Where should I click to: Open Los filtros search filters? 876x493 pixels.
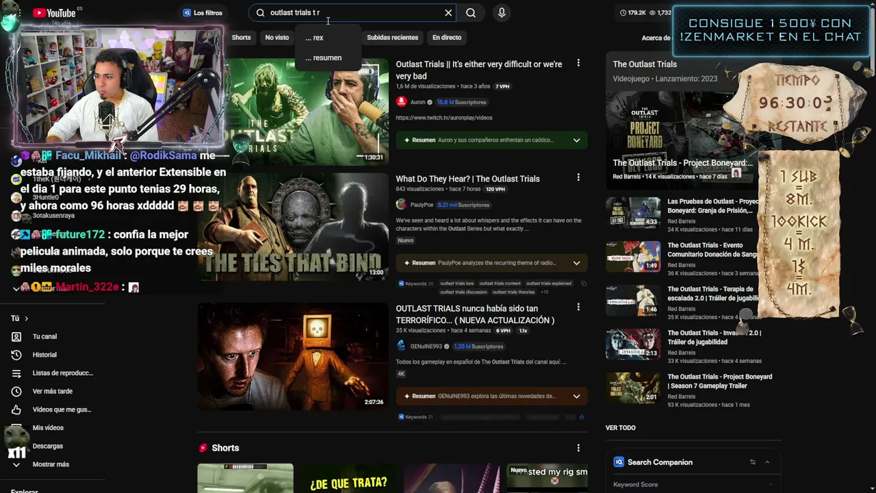click(203, 12)
